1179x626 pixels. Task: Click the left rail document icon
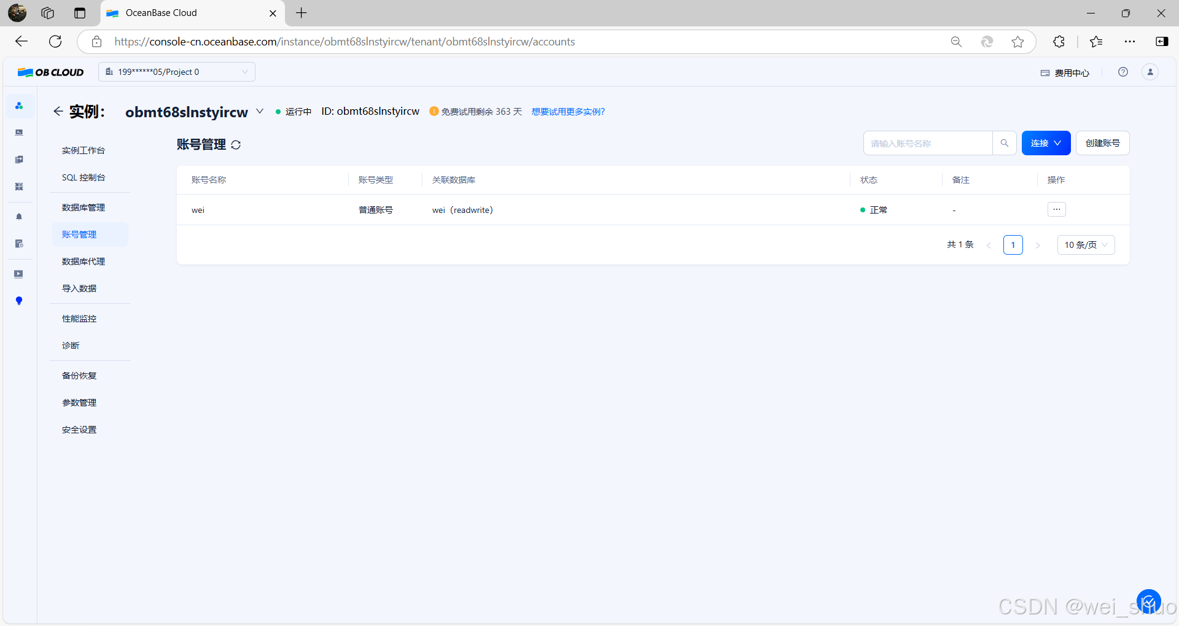(19, 244)
